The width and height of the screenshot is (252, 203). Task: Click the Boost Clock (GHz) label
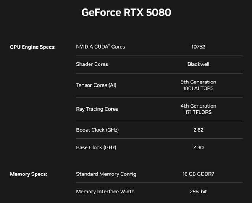click(97, 130)
